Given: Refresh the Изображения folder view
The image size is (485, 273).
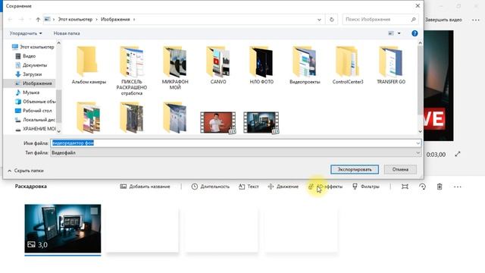Looking at the screenshot, I should coord(332,20).
